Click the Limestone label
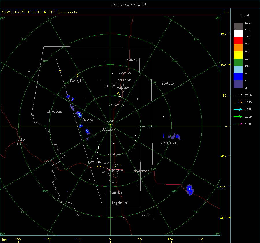The image size is (260, 243). pos(55,112)
